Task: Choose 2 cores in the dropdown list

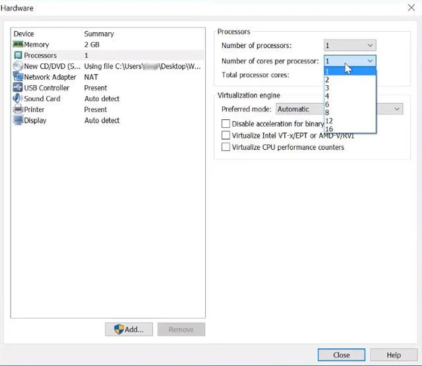Action: (350, 80)
